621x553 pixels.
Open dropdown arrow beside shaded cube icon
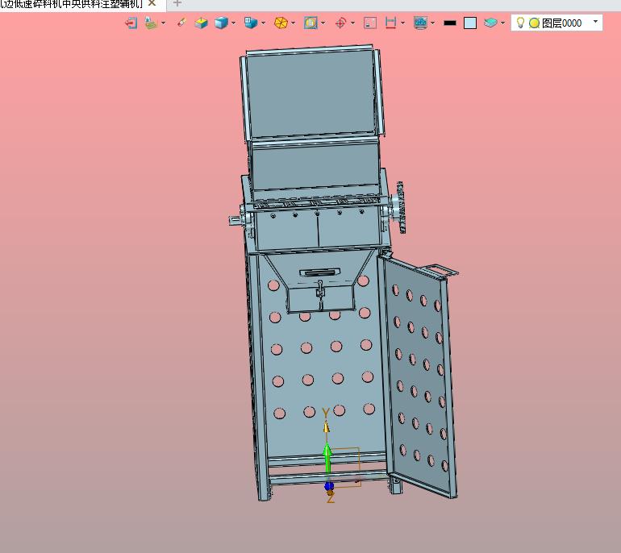coord(233,23)
